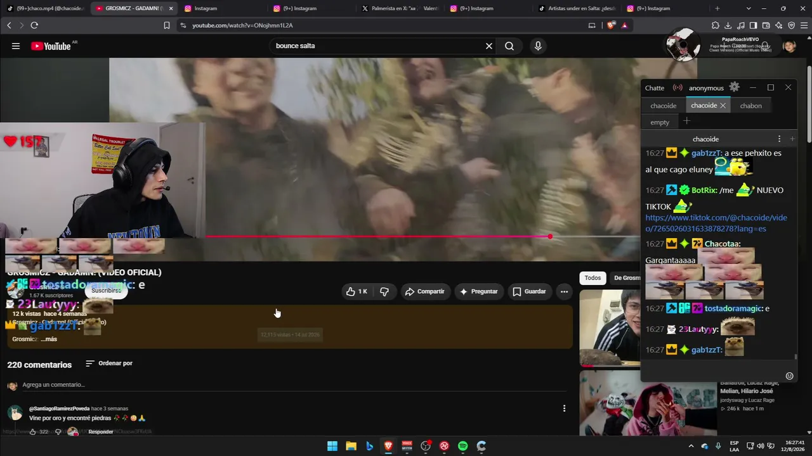
Task: Open Brave Leo AI assistant icon
Action: tap(778, 25)
